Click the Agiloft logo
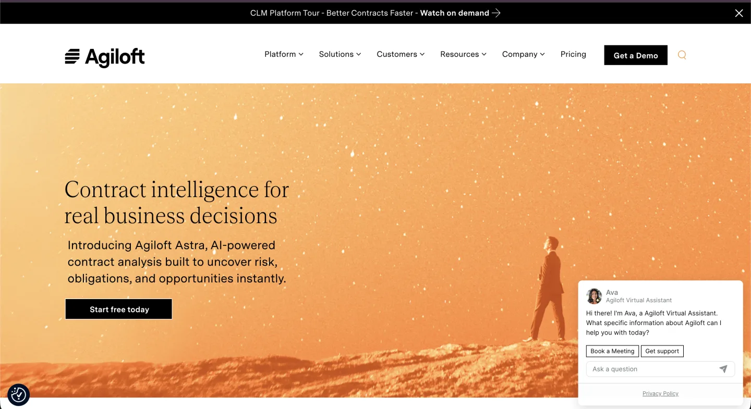This screenshot has height=409, width=751. click(x=105, y=57)
